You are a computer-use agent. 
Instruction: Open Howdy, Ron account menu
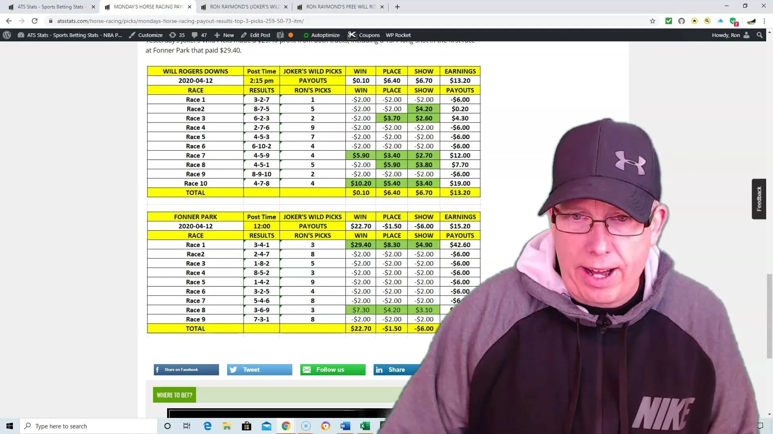tap(730, 35)
